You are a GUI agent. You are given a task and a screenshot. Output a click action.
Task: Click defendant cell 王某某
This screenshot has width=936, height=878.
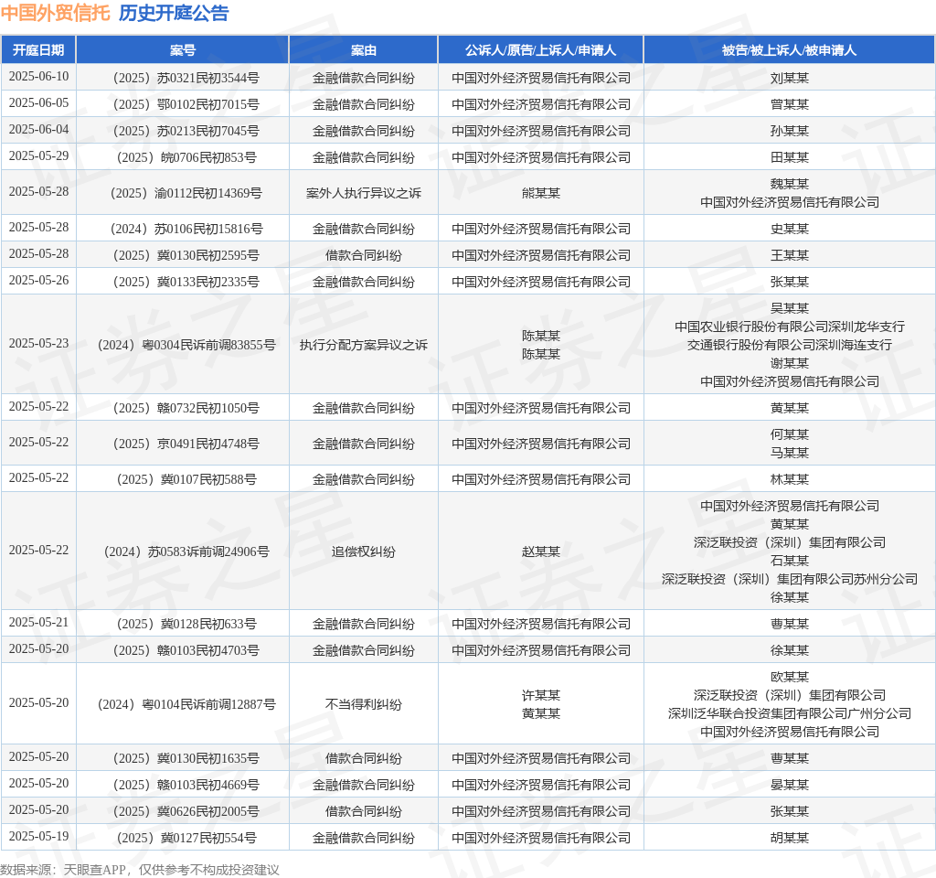coord(789,255)
